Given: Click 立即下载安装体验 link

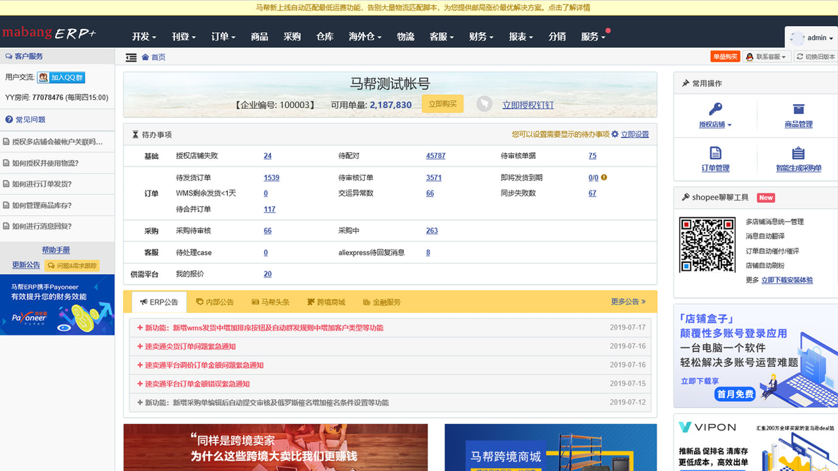Looking at the screenshot, I should [x=787, y=280].
